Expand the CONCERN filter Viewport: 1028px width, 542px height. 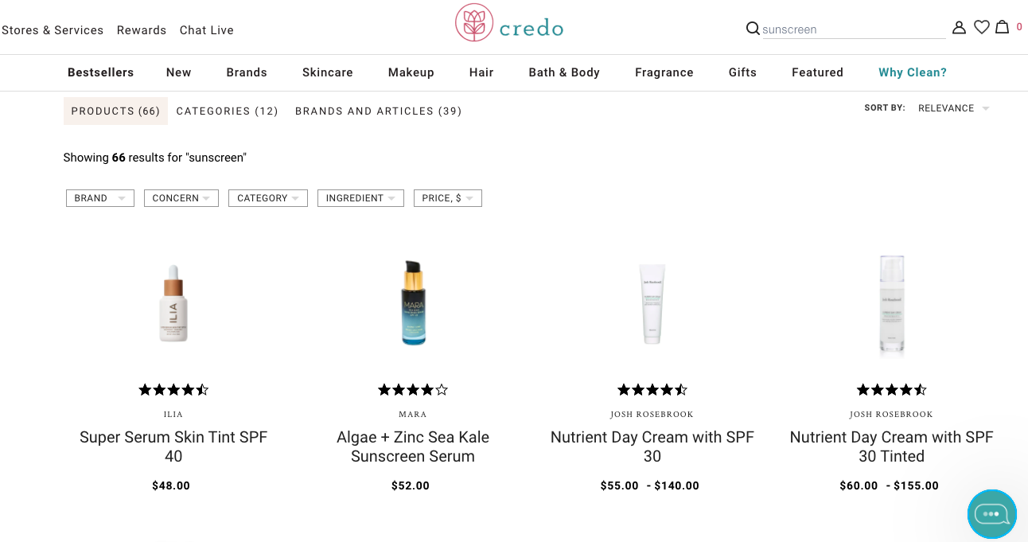[x=181, y=197]
